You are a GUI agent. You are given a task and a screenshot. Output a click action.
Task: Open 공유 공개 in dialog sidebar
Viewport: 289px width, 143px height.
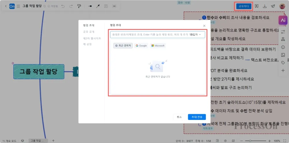89,32
